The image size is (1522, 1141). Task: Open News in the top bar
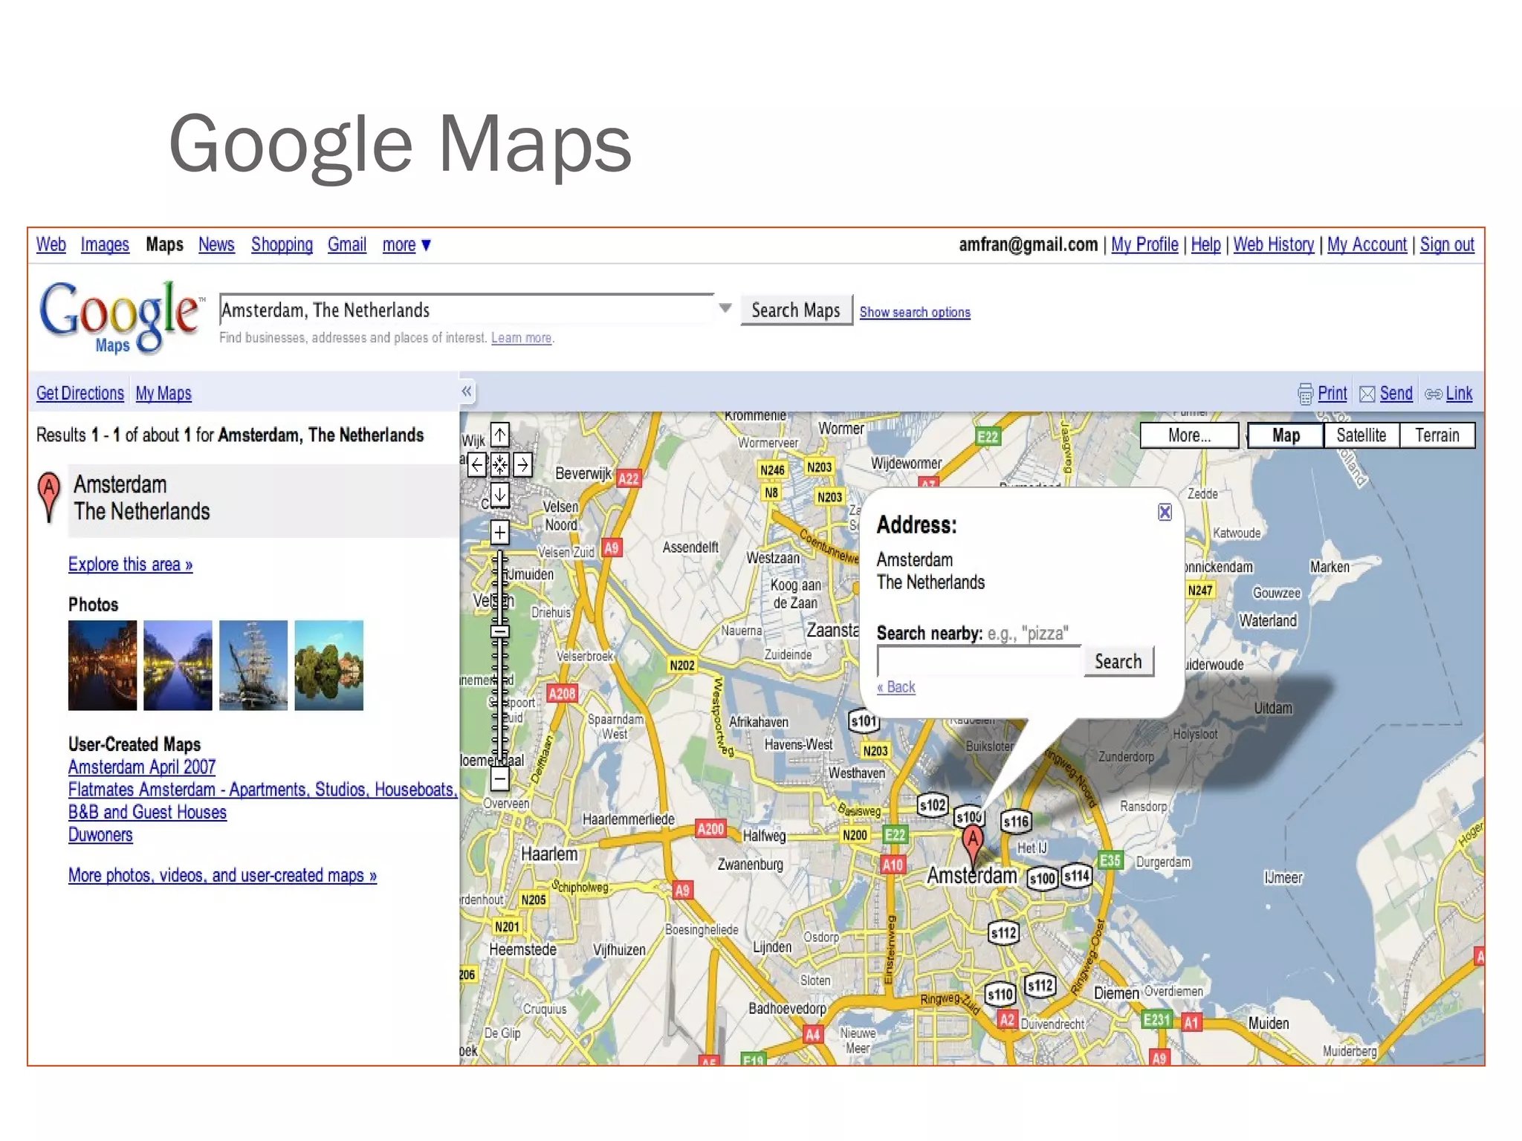pyautogui.click(x=216, y=244)
